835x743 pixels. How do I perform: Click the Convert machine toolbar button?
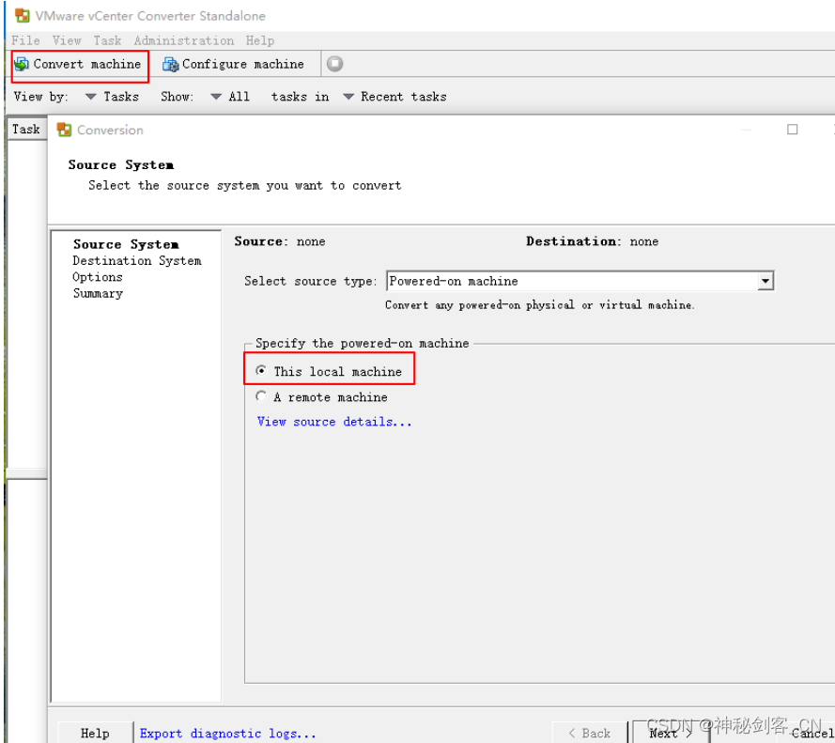click(x=79, y=65)
